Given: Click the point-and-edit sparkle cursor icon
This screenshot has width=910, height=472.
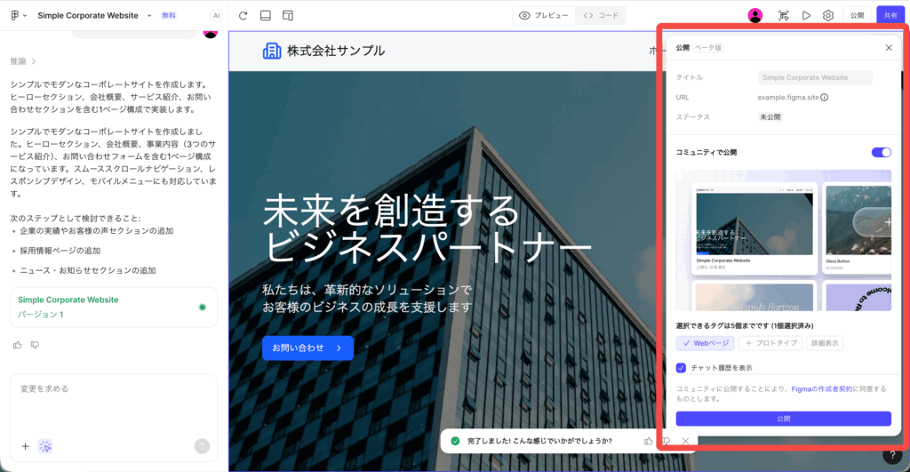Looking at the screenshot, I should click(x=45, y=446).
